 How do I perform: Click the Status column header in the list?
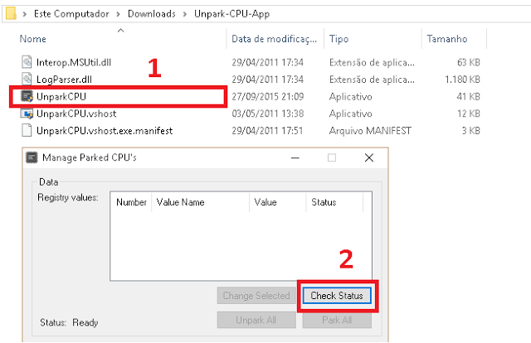[334, 202]
